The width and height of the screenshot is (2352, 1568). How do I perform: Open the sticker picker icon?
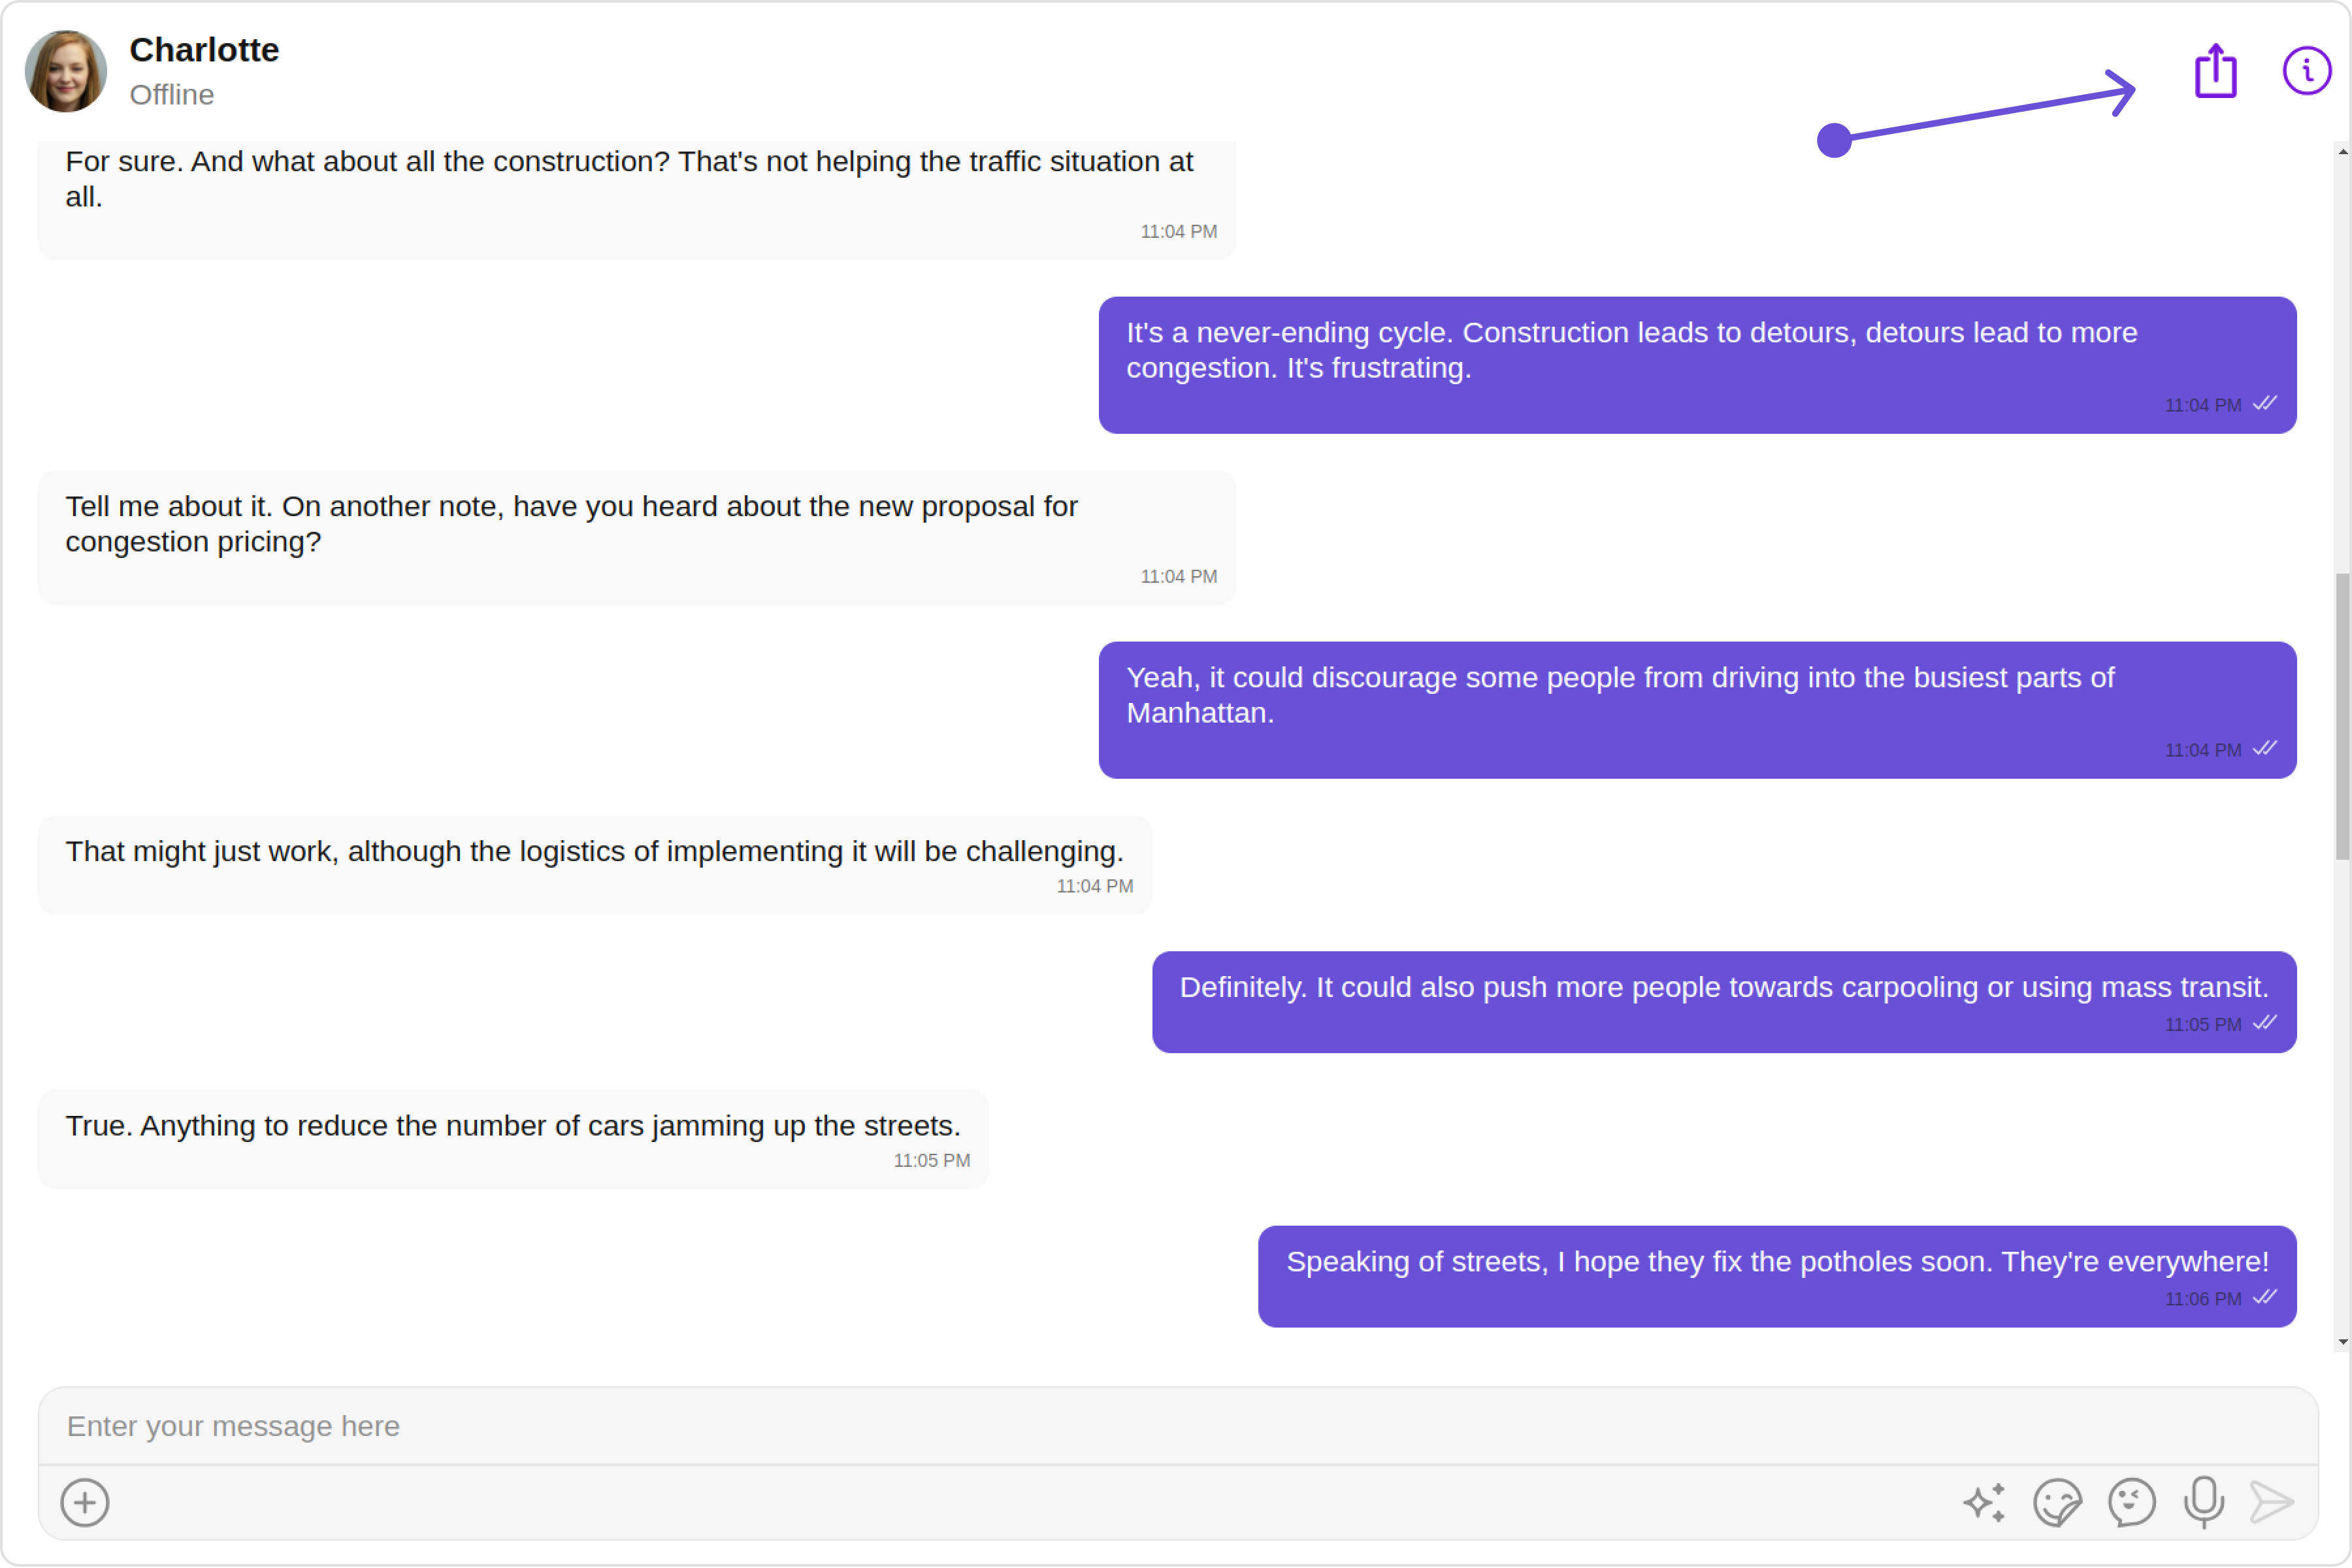tap(2057, 1502)
